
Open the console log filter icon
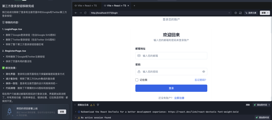[x=98, y=105]
